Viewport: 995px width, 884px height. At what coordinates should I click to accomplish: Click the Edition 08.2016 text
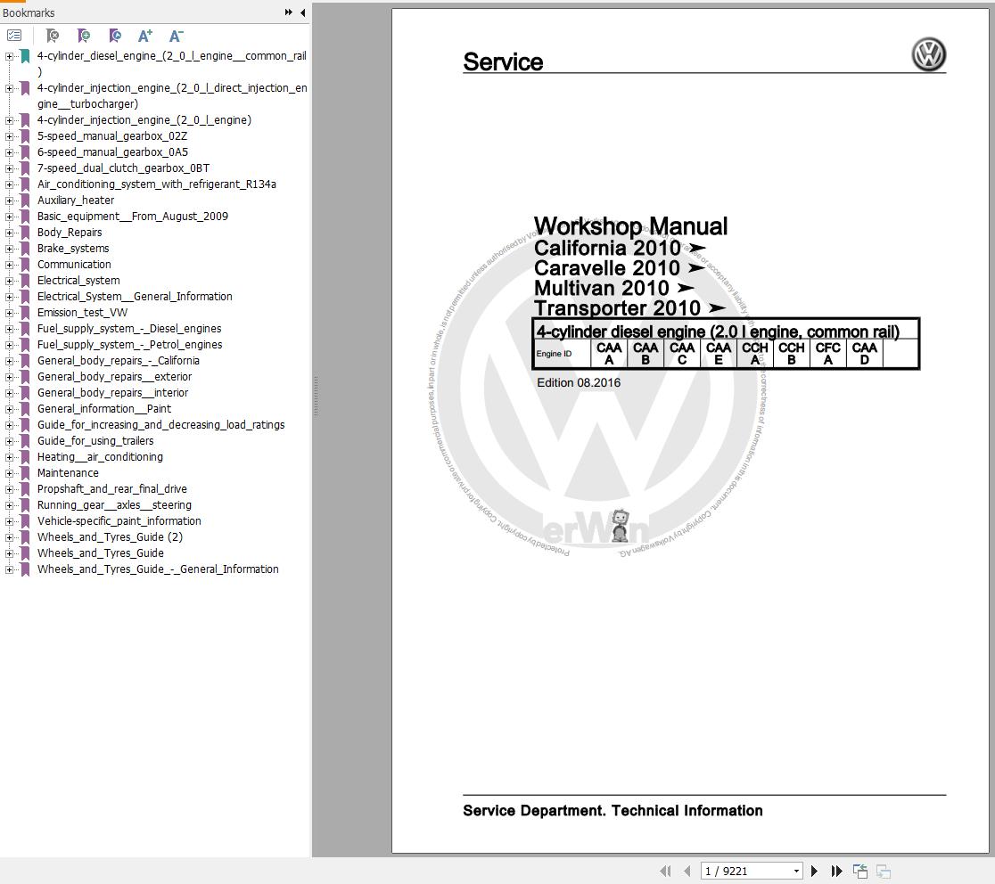click(579, 382)
